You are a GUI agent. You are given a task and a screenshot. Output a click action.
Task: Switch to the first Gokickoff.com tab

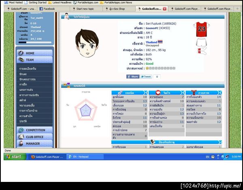click(21, 9)
